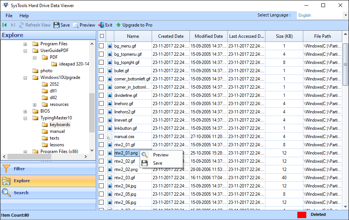
Task: Click the Refresh View toolbar icon
Action: pyautogui.click(x=21, y=25)
